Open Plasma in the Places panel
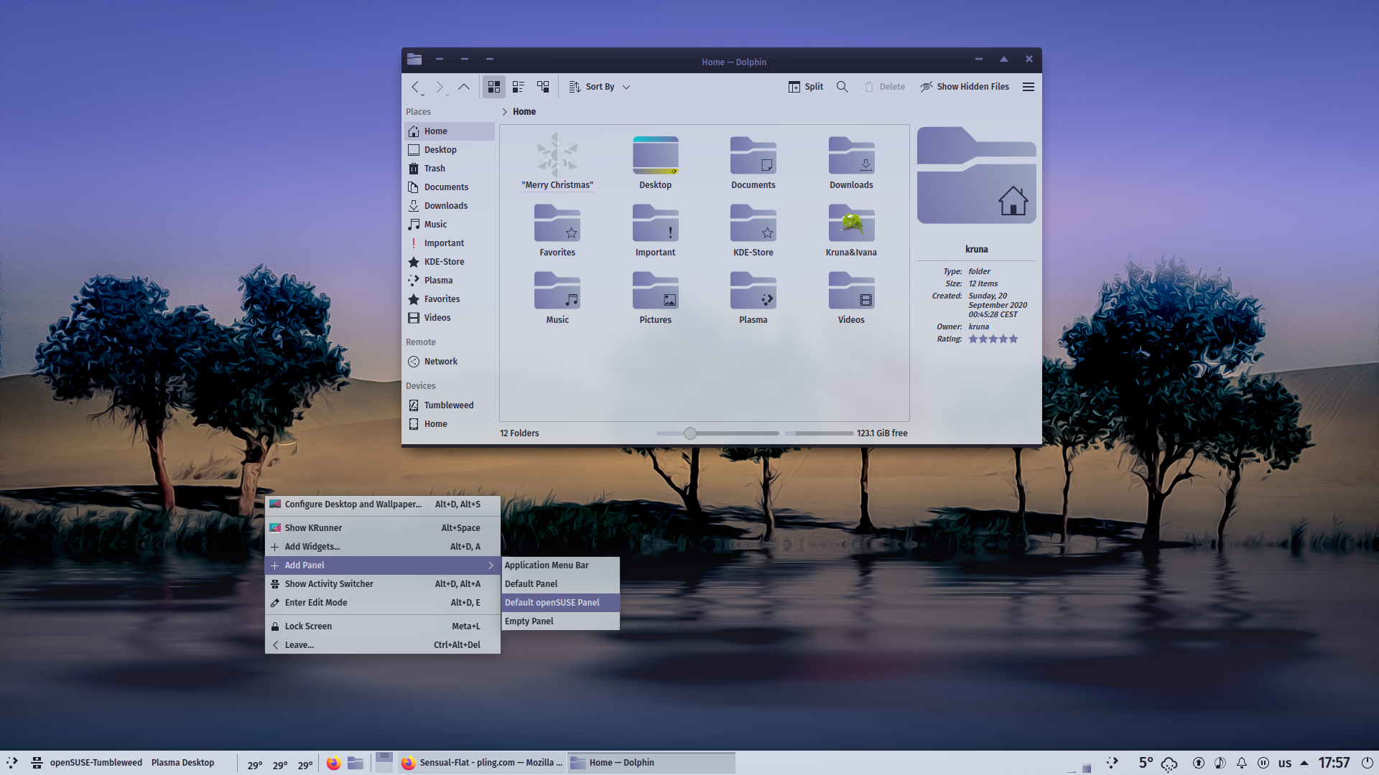 point(450,281)
